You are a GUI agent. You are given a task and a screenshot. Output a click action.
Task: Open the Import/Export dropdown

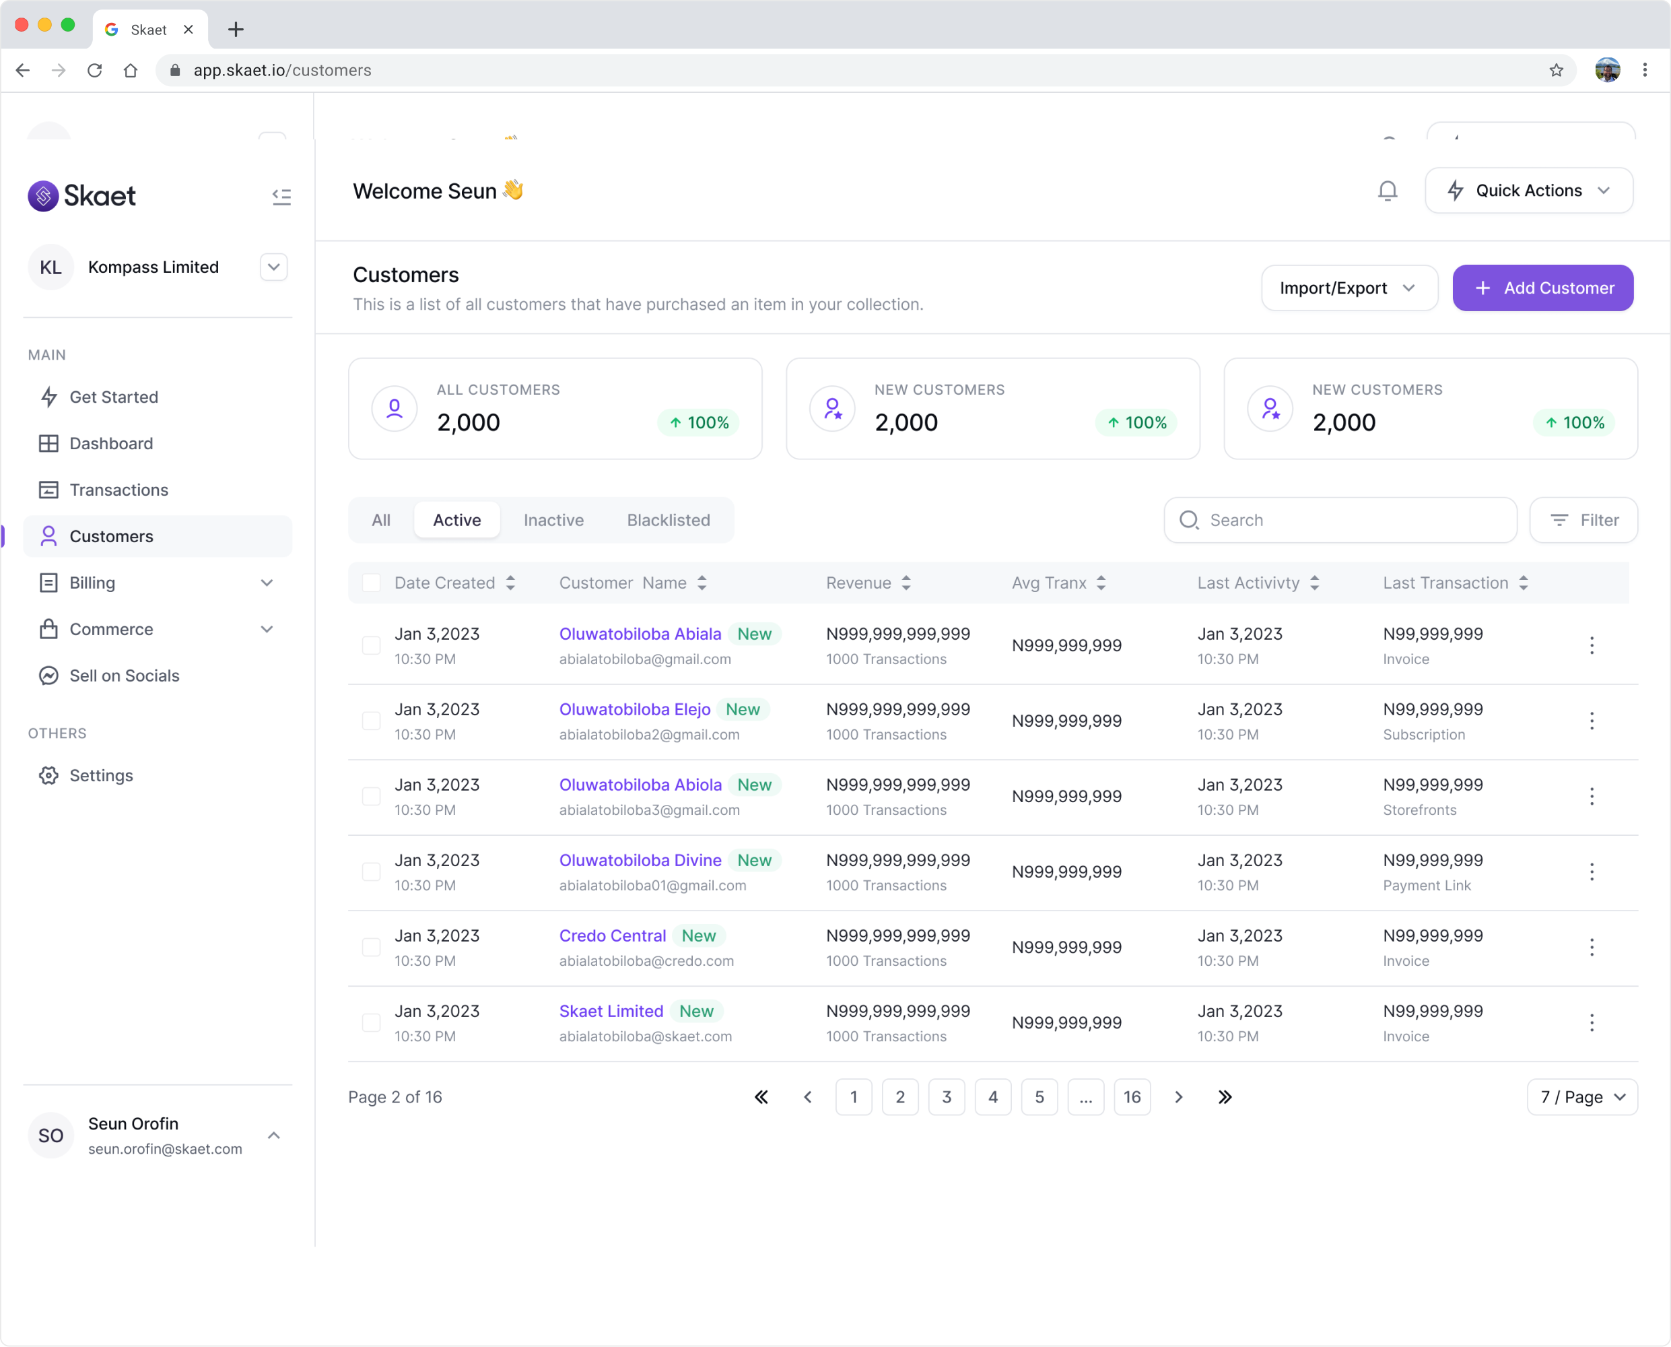pos(1349,288)
